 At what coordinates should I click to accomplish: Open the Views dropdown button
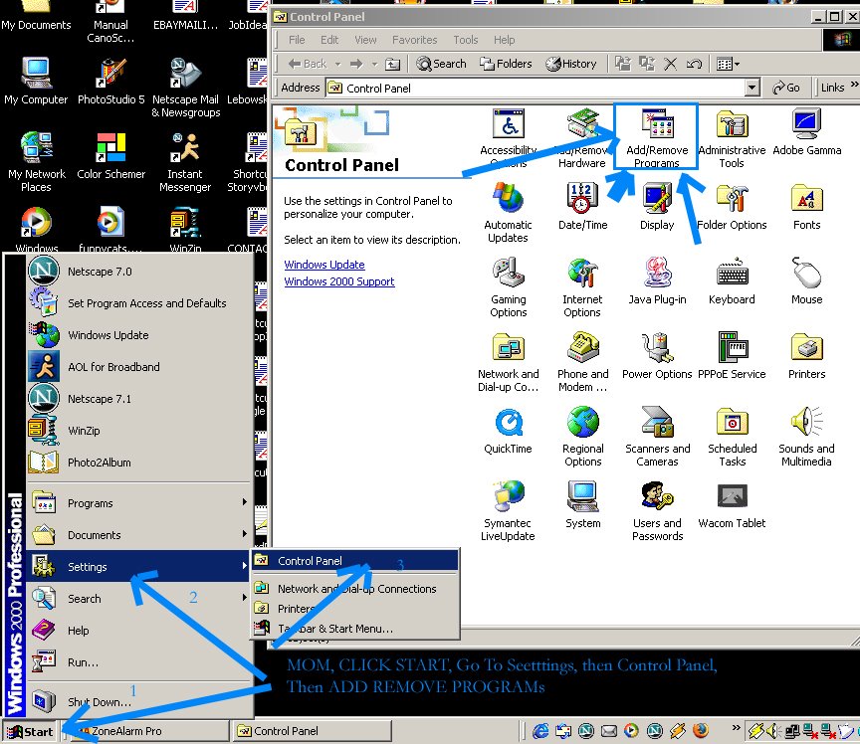point(728,64)
